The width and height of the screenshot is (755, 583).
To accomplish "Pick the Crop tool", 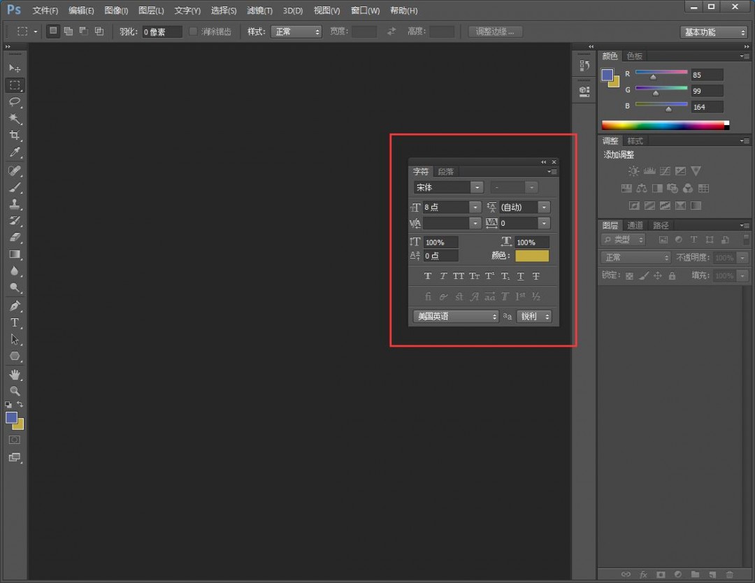I will coord(15,136).
